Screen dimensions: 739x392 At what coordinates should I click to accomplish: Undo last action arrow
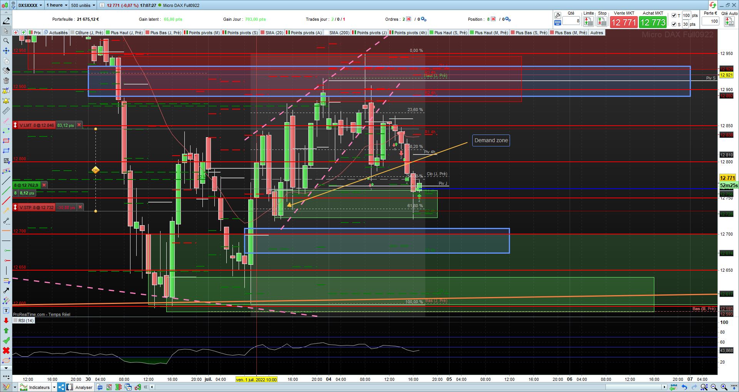pos(684,387)
